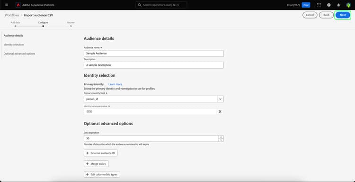355x182 pixels.
Task: Click the search magnifier icon
Action: [x=140, y=5]
